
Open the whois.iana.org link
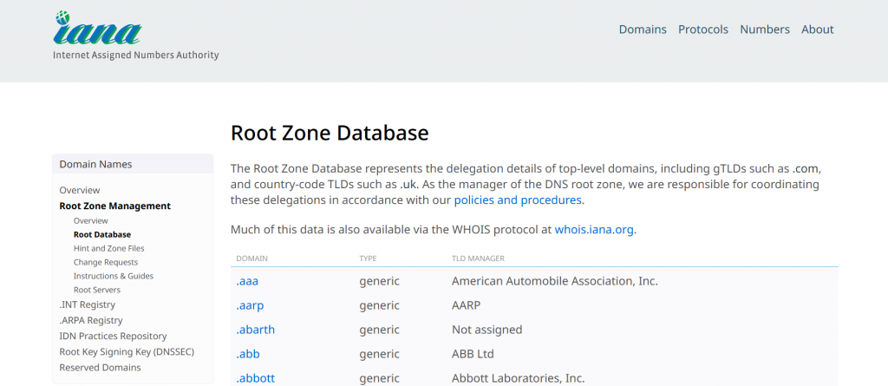click(593, 230)
